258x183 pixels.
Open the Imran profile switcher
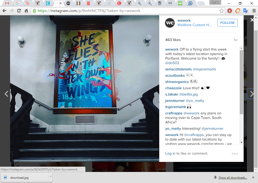click(x=215, y=2)
